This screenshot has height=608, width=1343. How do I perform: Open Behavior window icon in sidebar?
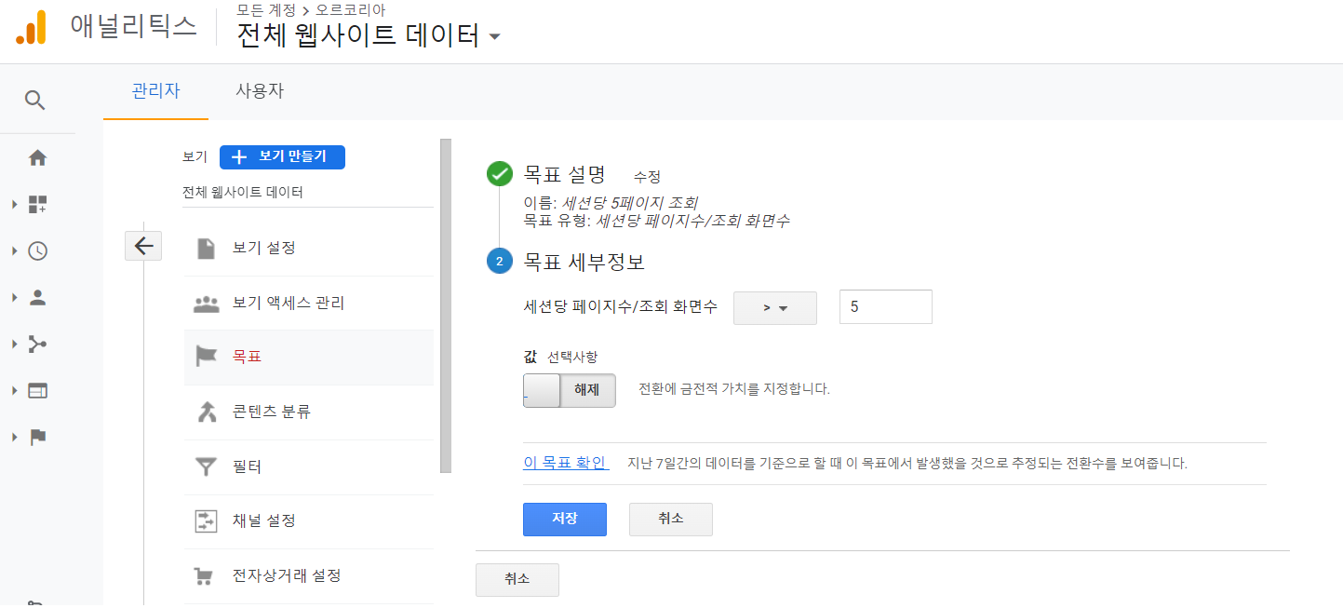[37, 390]
